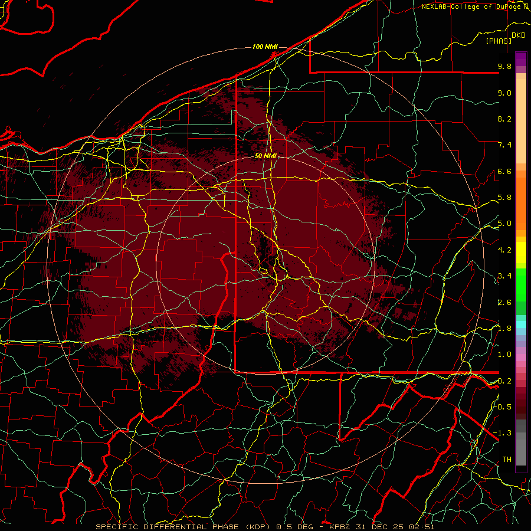Pick the yellow band of the color scale
531x531 pixels.
521,253
